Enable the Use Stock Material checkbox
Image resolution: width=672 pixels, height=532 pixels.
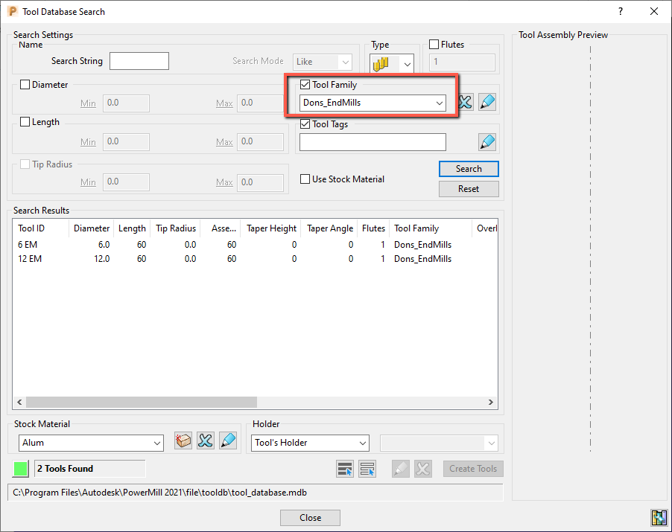[x=304, y=179]
